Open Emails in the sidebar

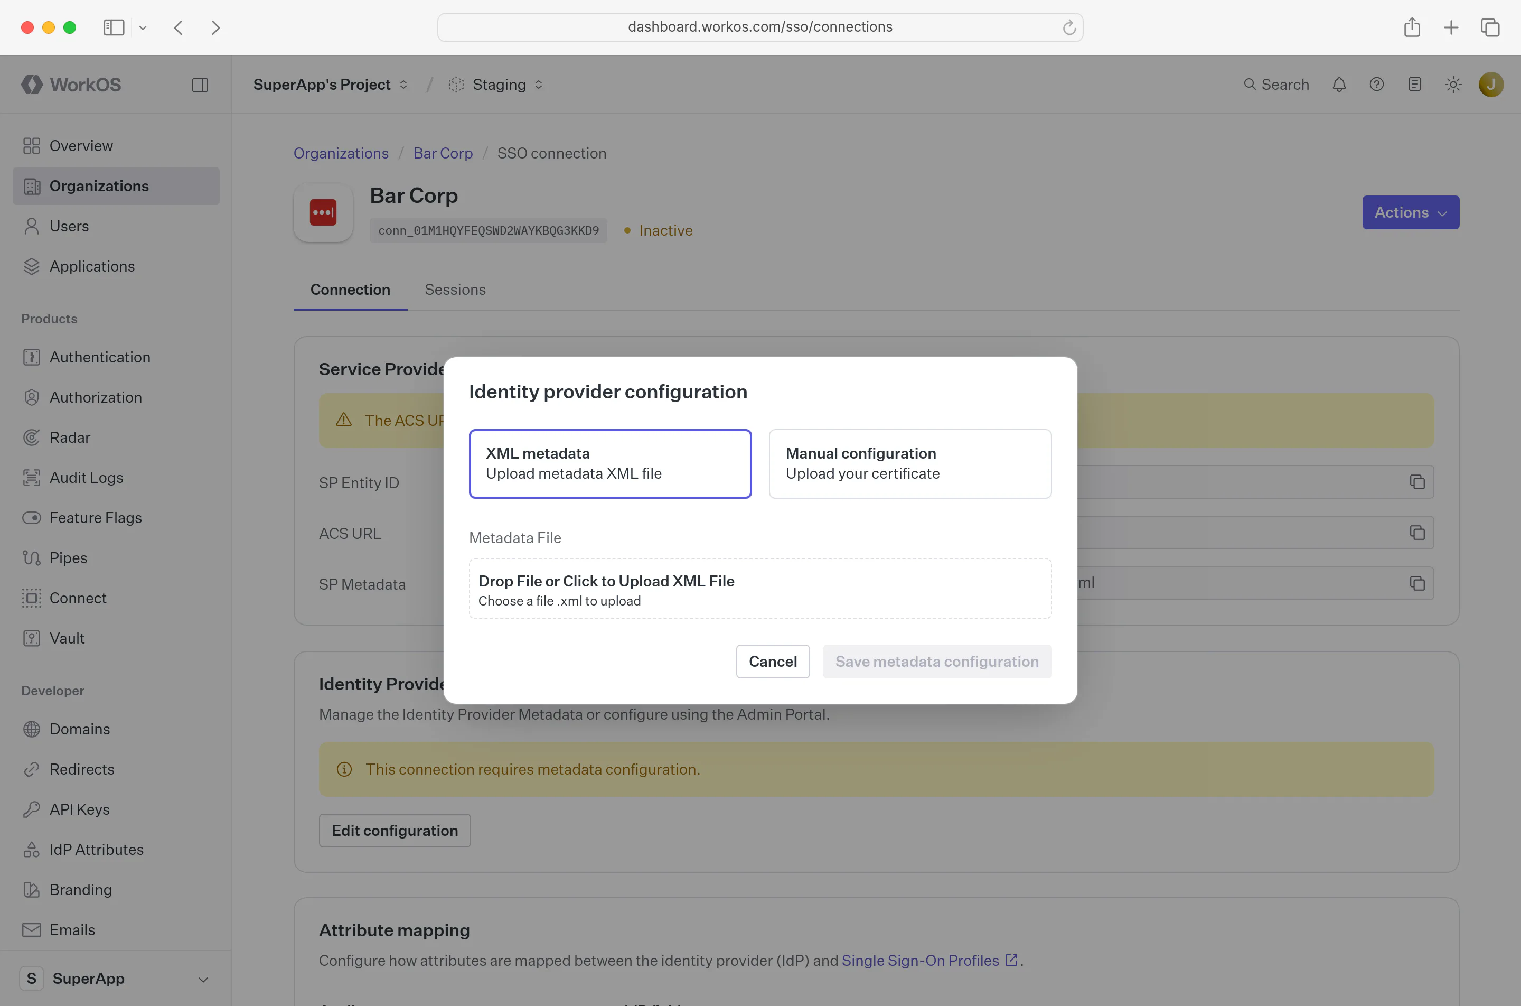tap(116, 930)
